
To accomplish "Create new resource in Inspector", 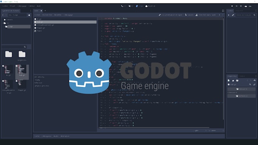I will click(x=228, y=81).
